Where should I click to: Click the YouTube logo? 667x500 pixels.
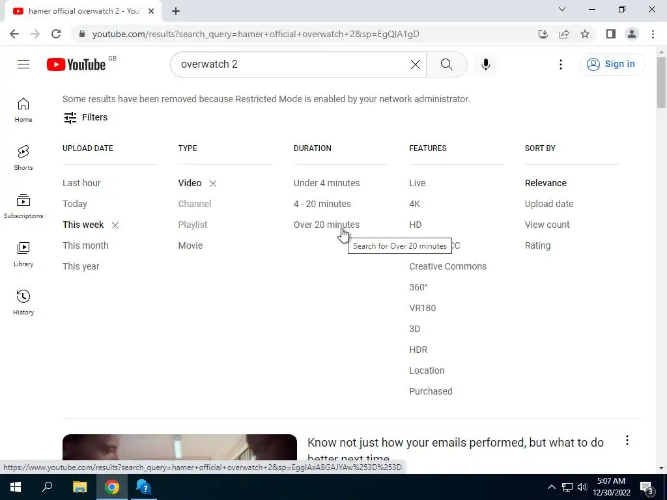click(x=76, y=64)
